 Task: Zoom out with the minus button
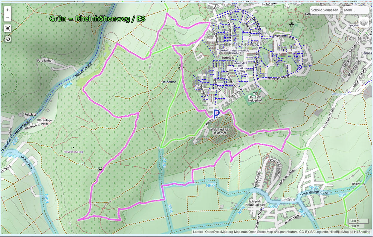[7, 18]
